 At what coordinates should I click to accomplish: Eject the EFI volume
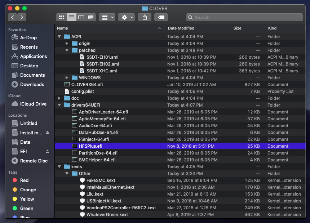(x=48, y=151)
